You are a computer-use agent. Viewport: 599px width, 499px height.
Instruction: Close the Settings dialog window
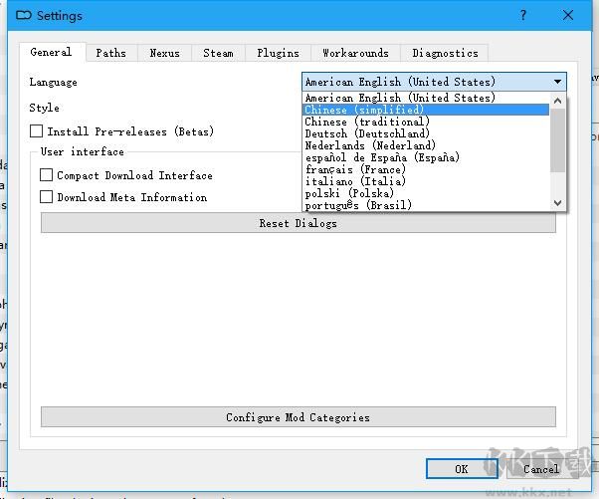(x=569, y=15)
